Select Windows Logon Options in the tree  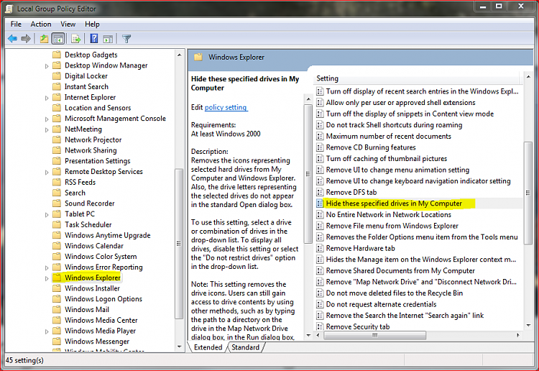[103, 299]
